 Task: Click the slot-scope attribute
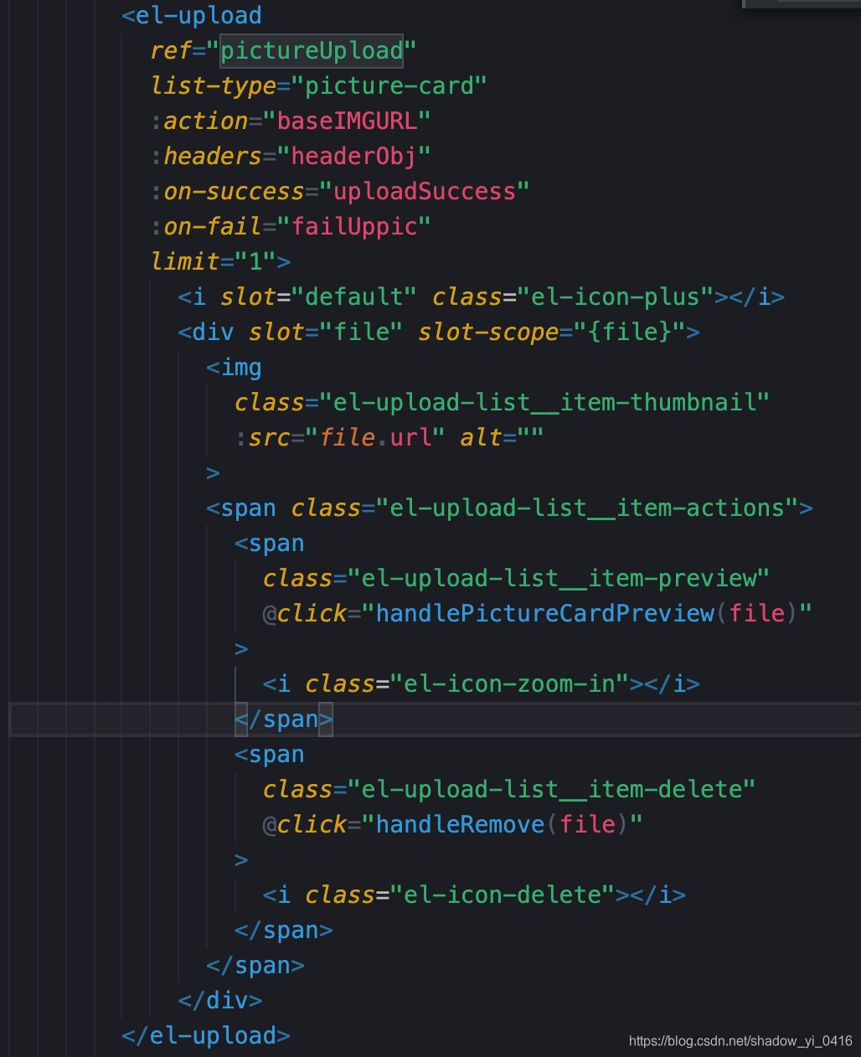(488, 333)
